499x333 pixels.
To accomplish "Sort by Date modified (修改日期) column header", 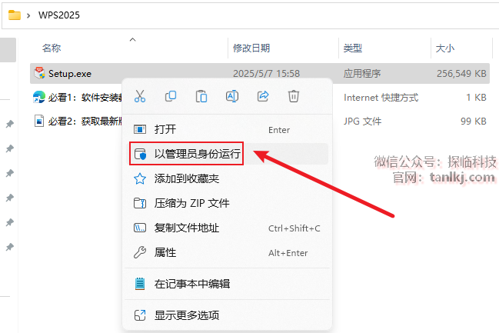I will click(251, 48).
